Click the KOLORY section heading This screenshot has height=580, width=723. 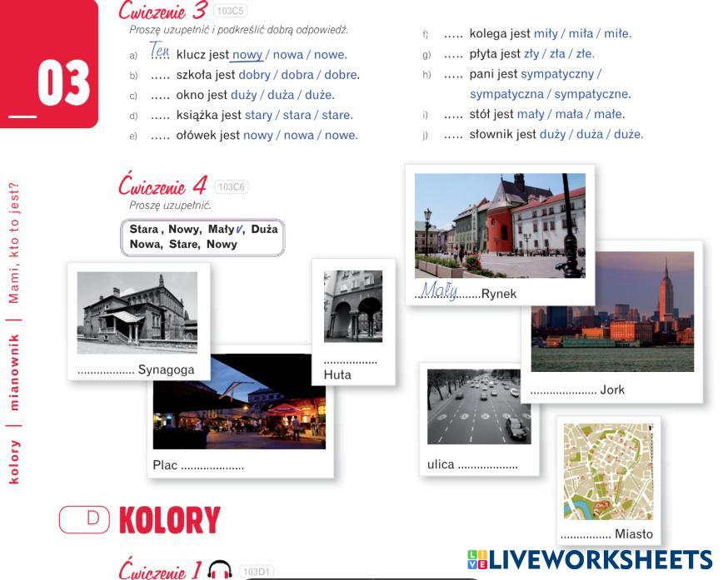pos(169,520)
